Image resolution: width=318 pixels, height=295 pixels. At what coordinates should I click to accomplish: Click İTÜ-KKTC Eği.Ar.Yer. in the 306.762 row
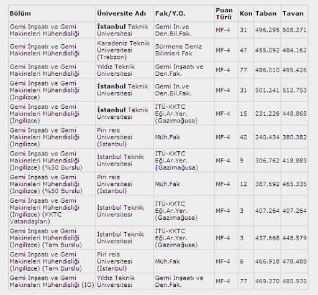point(176,161)
